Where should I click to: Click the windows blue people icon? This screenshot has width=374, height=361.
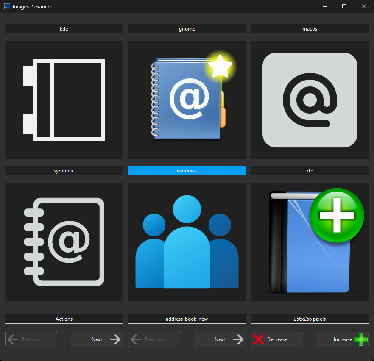pyautogui.click(x=187, y=242)
